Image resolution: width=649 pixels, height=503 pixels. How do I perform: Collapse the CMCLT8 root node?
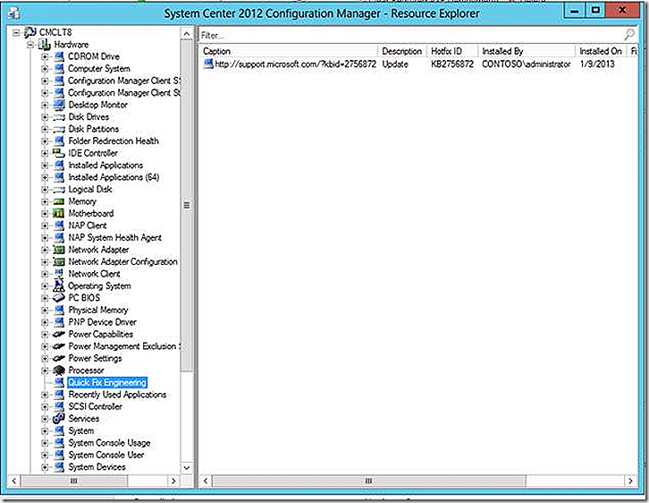[16, 32]
